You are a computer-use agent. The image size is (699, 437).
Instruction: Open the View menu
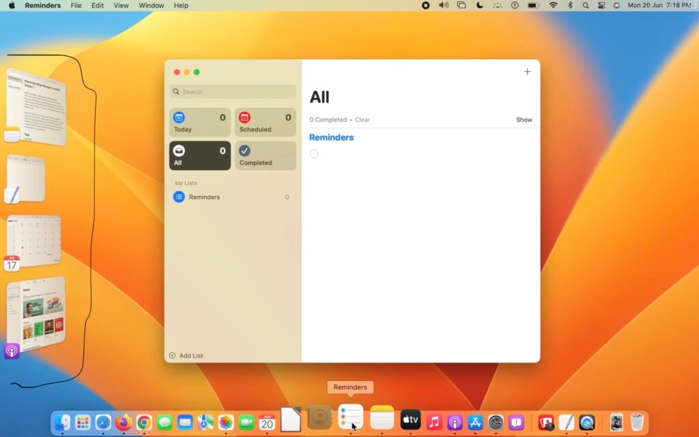pyautogui.click(x=121, y=5)
